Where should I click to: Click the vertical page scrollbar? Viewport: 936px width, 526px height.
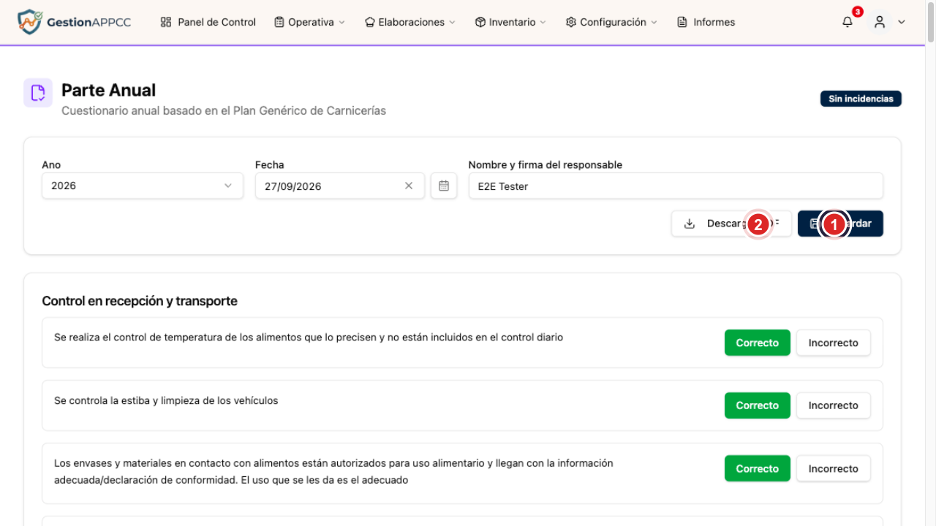coord(931,22)
